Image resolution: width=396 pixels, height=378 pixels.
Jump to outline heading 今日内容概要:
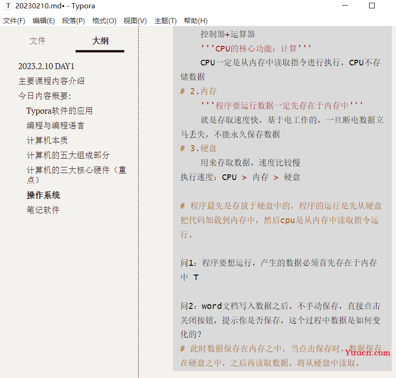point(45,96)
